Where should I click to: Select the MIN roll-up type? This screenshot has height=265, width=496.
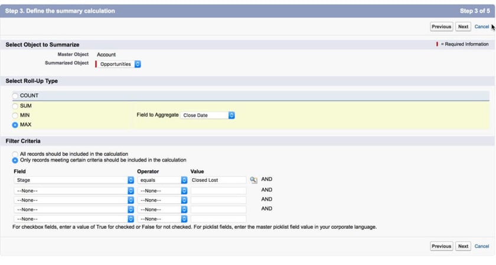[x=15, y=116]
